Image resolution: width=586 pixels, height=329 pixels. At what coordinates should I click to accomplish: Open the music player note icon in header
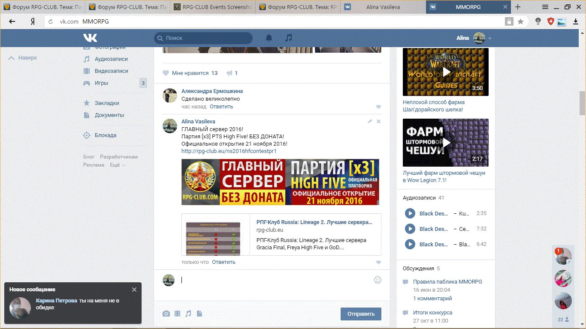pyautogui.click(x=289, y=38)
